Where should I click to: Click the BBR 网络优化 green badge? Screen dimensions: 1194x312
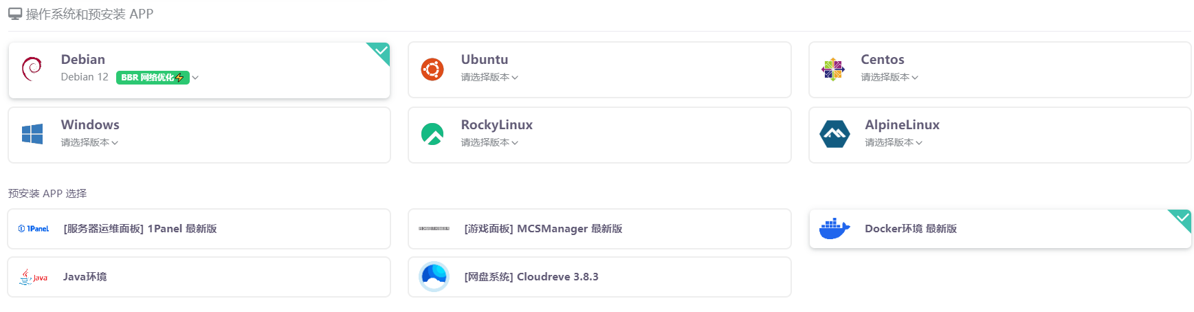pyautogui.click(x=152, y=78)
